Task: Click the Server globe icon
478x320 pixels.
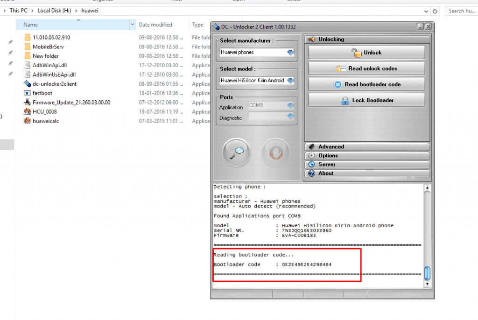Action: click(311, 164)
